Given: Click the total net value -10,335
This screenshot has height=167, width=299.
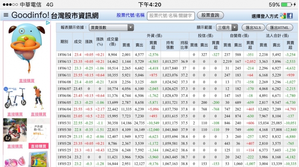Looking at the screenshot, I should pos(290,164).
